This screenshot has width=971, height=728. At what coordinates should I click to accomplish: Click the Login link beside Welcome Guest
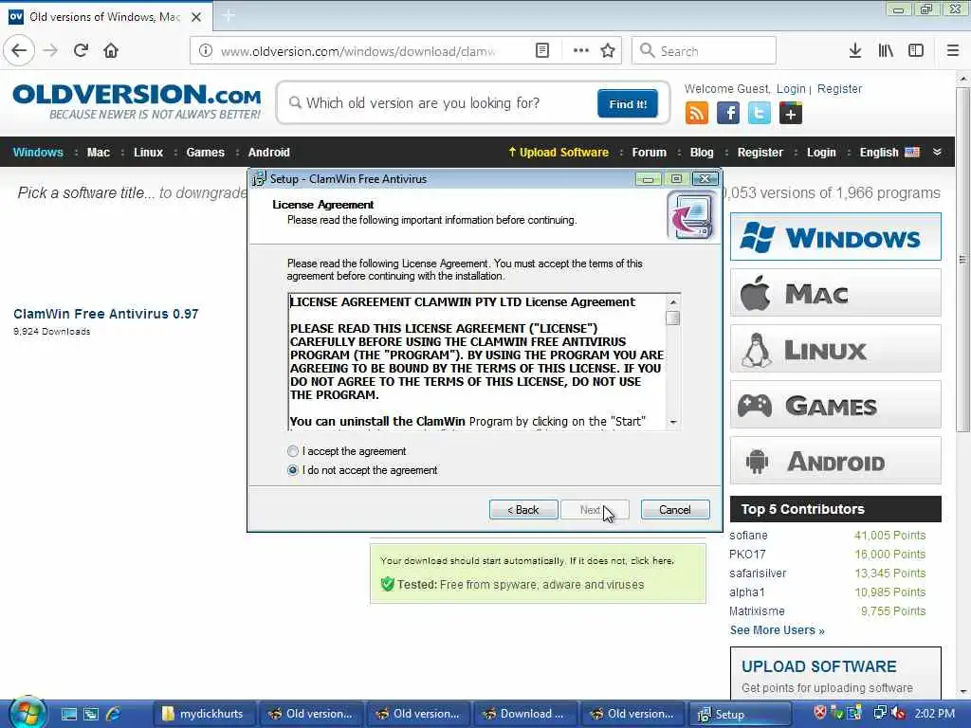point(791,89)
